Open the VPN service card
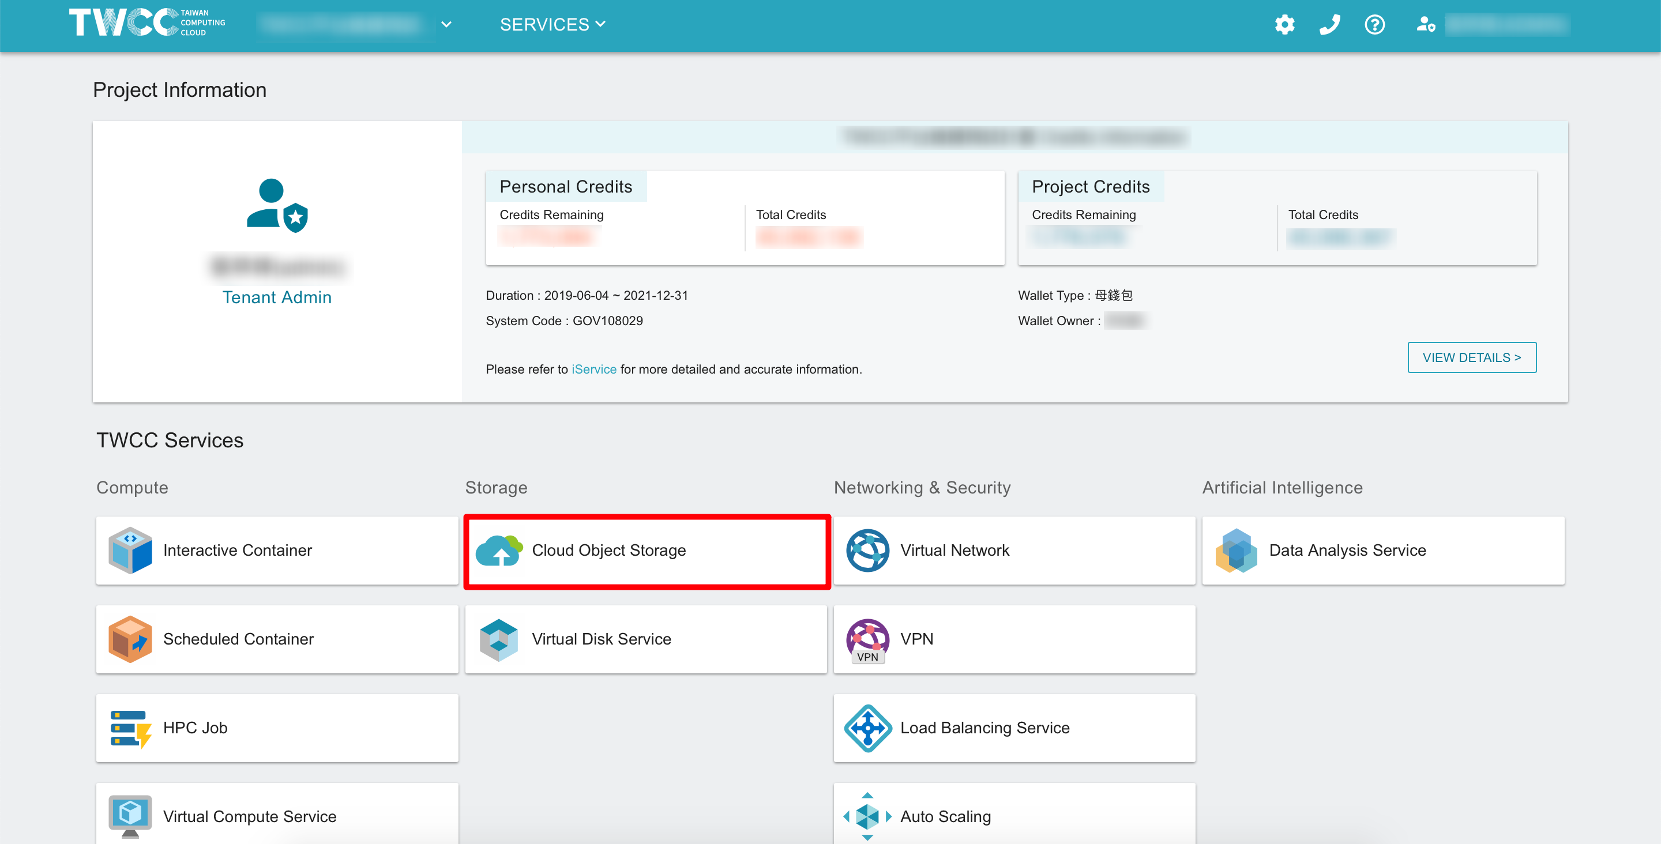The height and width of the screenshot is (844, 1661). click(x=1014, y=639)
